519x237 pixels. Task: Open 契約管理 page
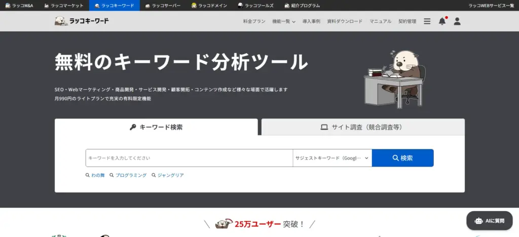[x=407, y=21]
